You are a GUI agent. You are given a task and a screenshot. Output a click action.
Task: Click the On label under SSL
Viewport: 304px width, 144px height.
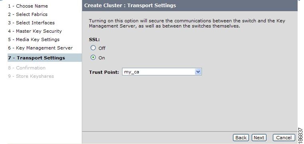102,58
